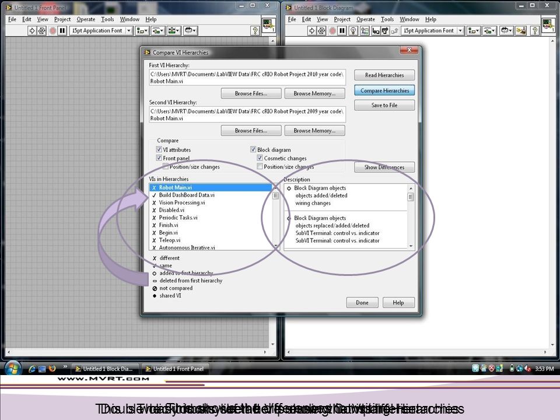Click Description list scrollbar
The image size is (560, 420).
(411, 217)
